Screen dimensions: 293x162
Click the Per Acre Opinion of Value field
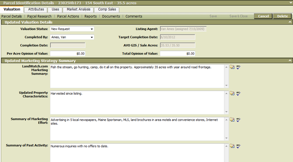(x=68, y=54)
